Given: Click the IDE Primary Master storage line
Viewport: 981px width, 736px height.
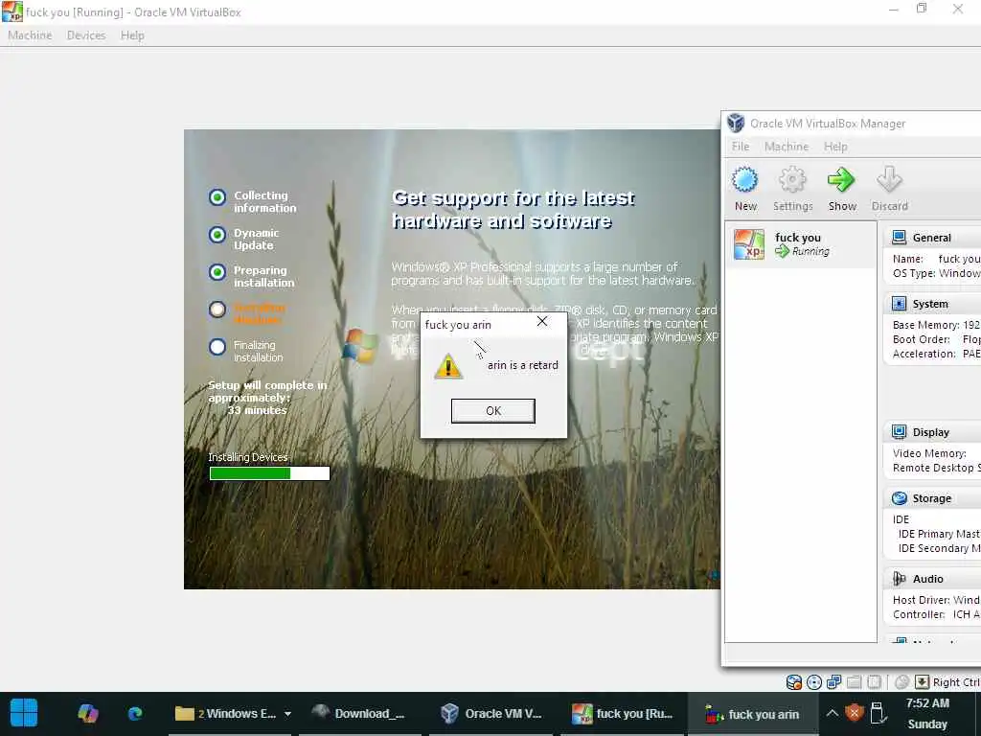Looking at the screenshot, I should (x=939, y=534).
